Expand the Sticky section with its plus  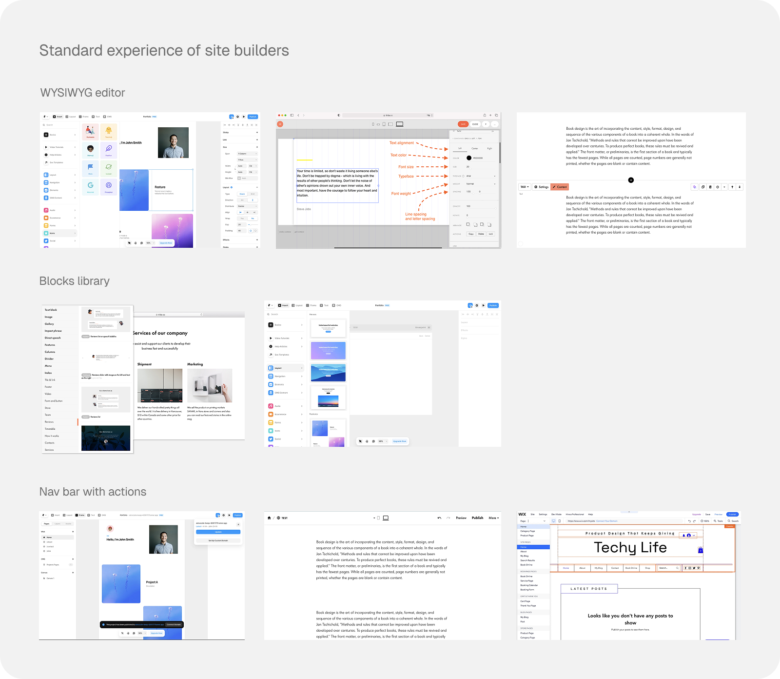tap(257, 132)
